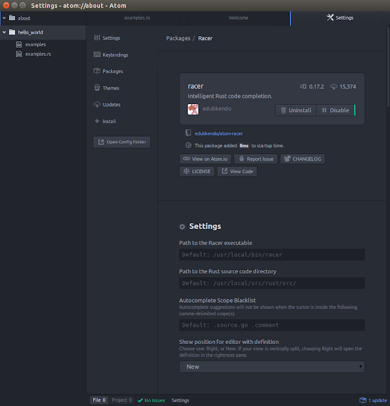This screenshot has width=390, height=406.
Task: Click the View Code button
Action: 237,171
